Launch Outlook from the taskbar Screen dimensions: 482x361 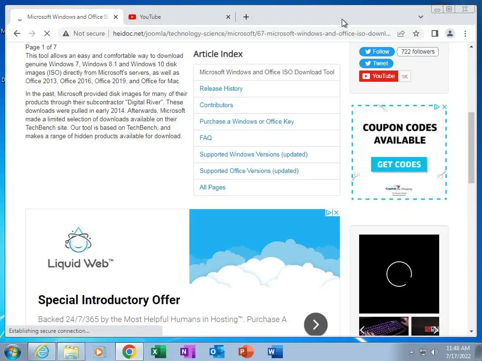217,352
